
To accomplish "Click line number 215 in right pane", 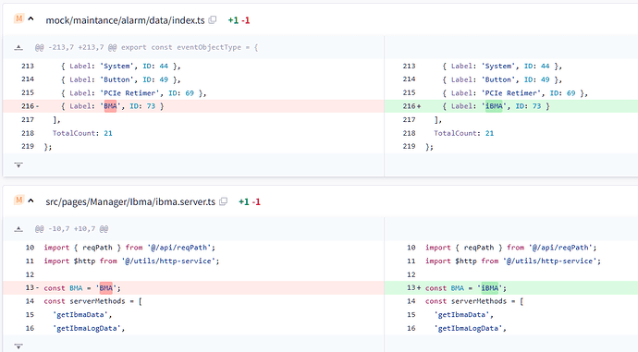I will [409, 92].
